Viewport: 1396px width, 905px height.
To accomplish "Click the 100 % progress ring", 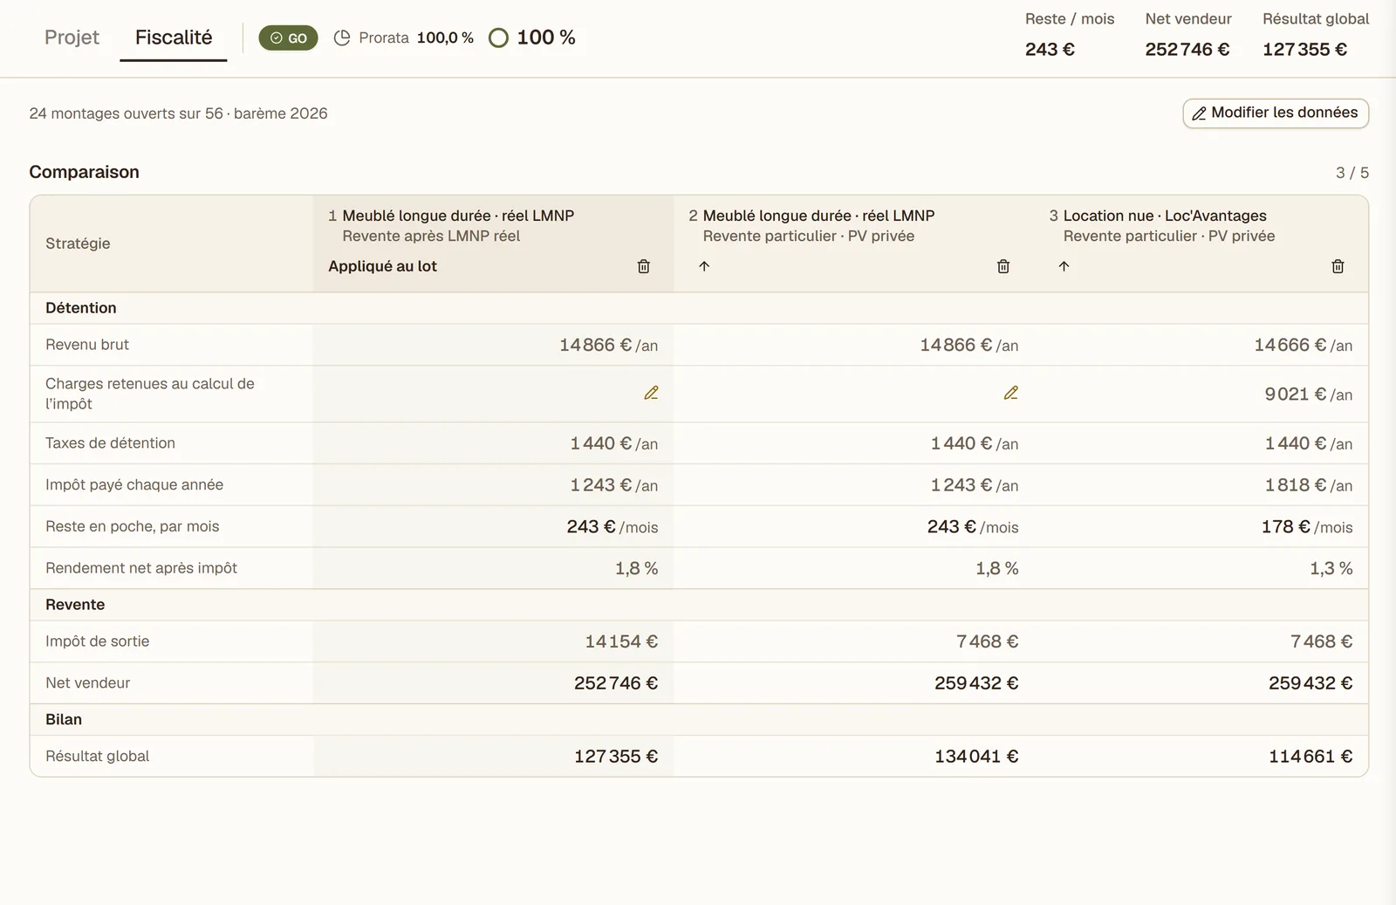I will coord(498,38).
